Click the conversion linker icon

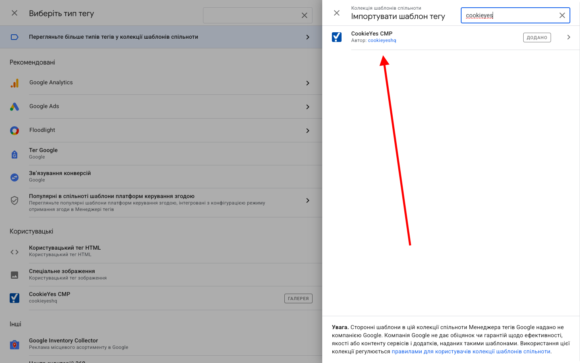tap(14, 177)
